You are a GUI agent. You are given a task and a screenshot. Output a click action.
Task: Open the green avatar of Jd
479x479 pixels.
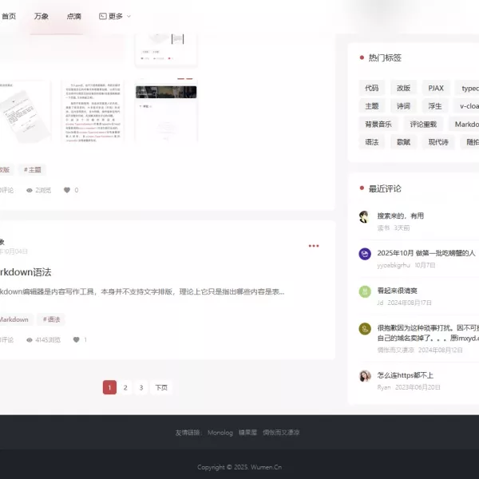(x=365, y=291)
